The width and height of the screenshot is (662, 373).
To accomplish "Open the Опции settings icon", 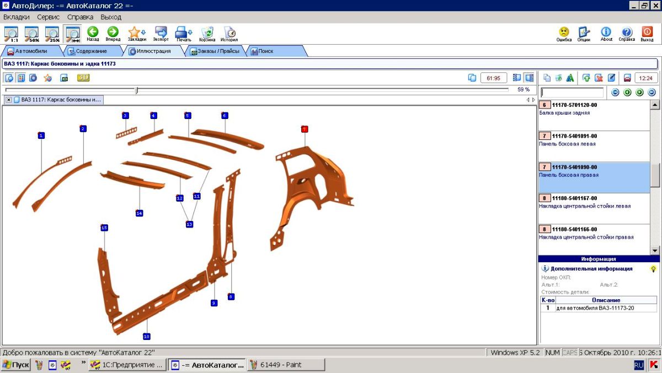I will (x=584, y=34).
